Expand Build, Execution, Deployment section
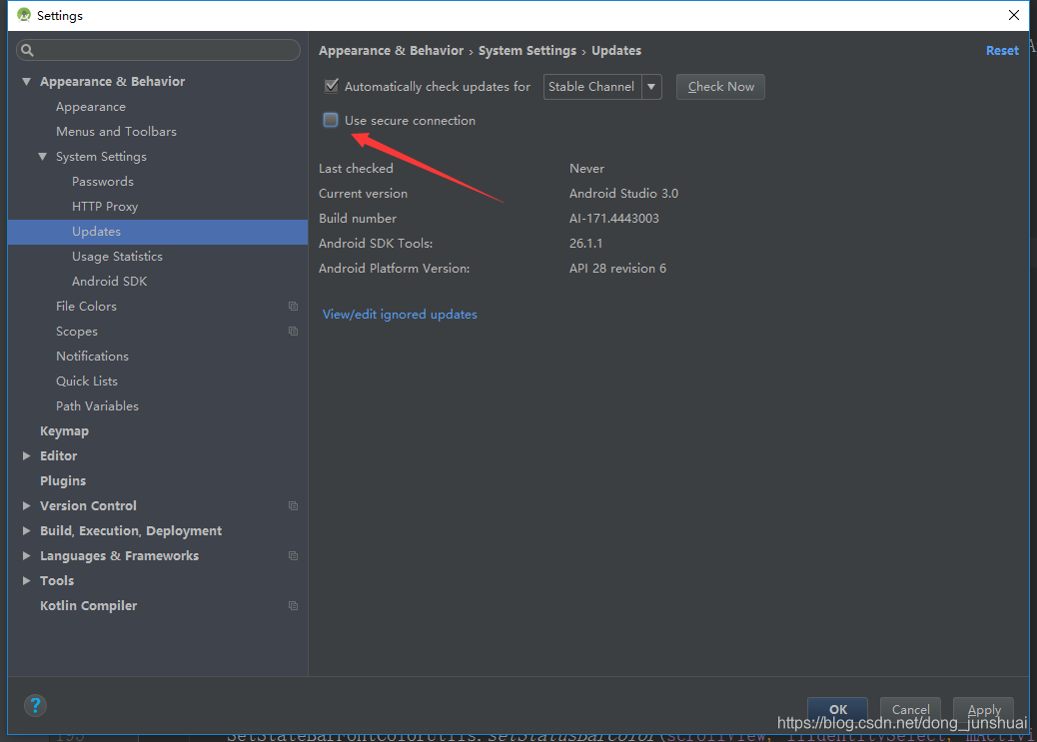The height and width of the screenshot is (742, 1037). click(26, 531)
